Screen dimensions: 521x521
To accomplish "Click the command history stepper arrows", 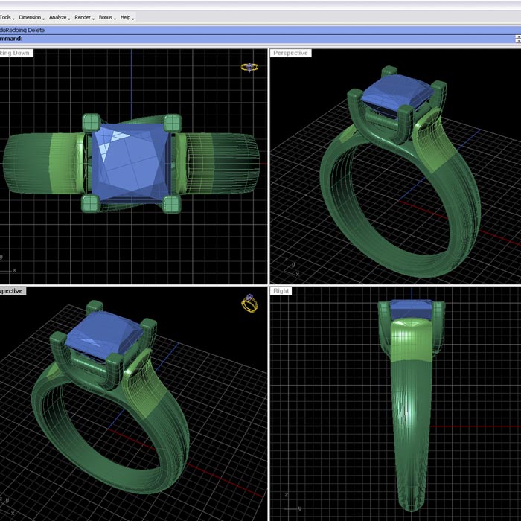I will 518,39.
